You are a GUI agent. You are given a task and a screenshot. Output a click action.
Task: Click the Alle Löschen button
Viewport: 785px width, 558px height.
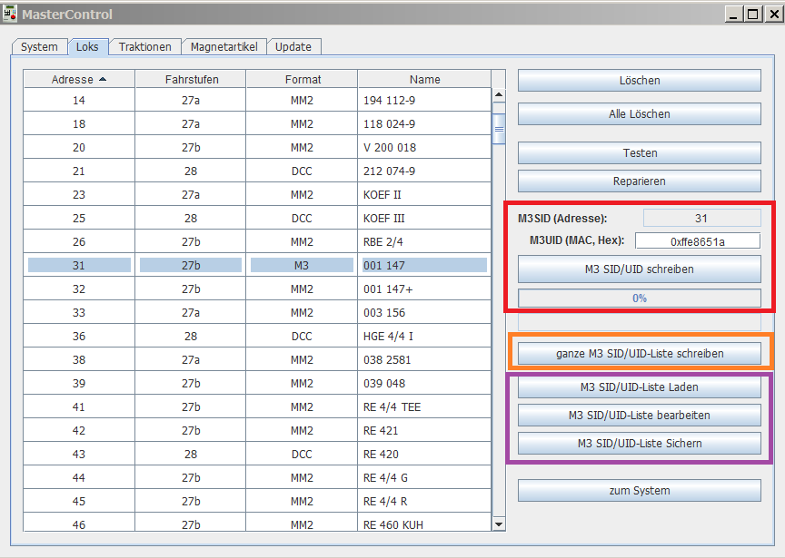639,114
